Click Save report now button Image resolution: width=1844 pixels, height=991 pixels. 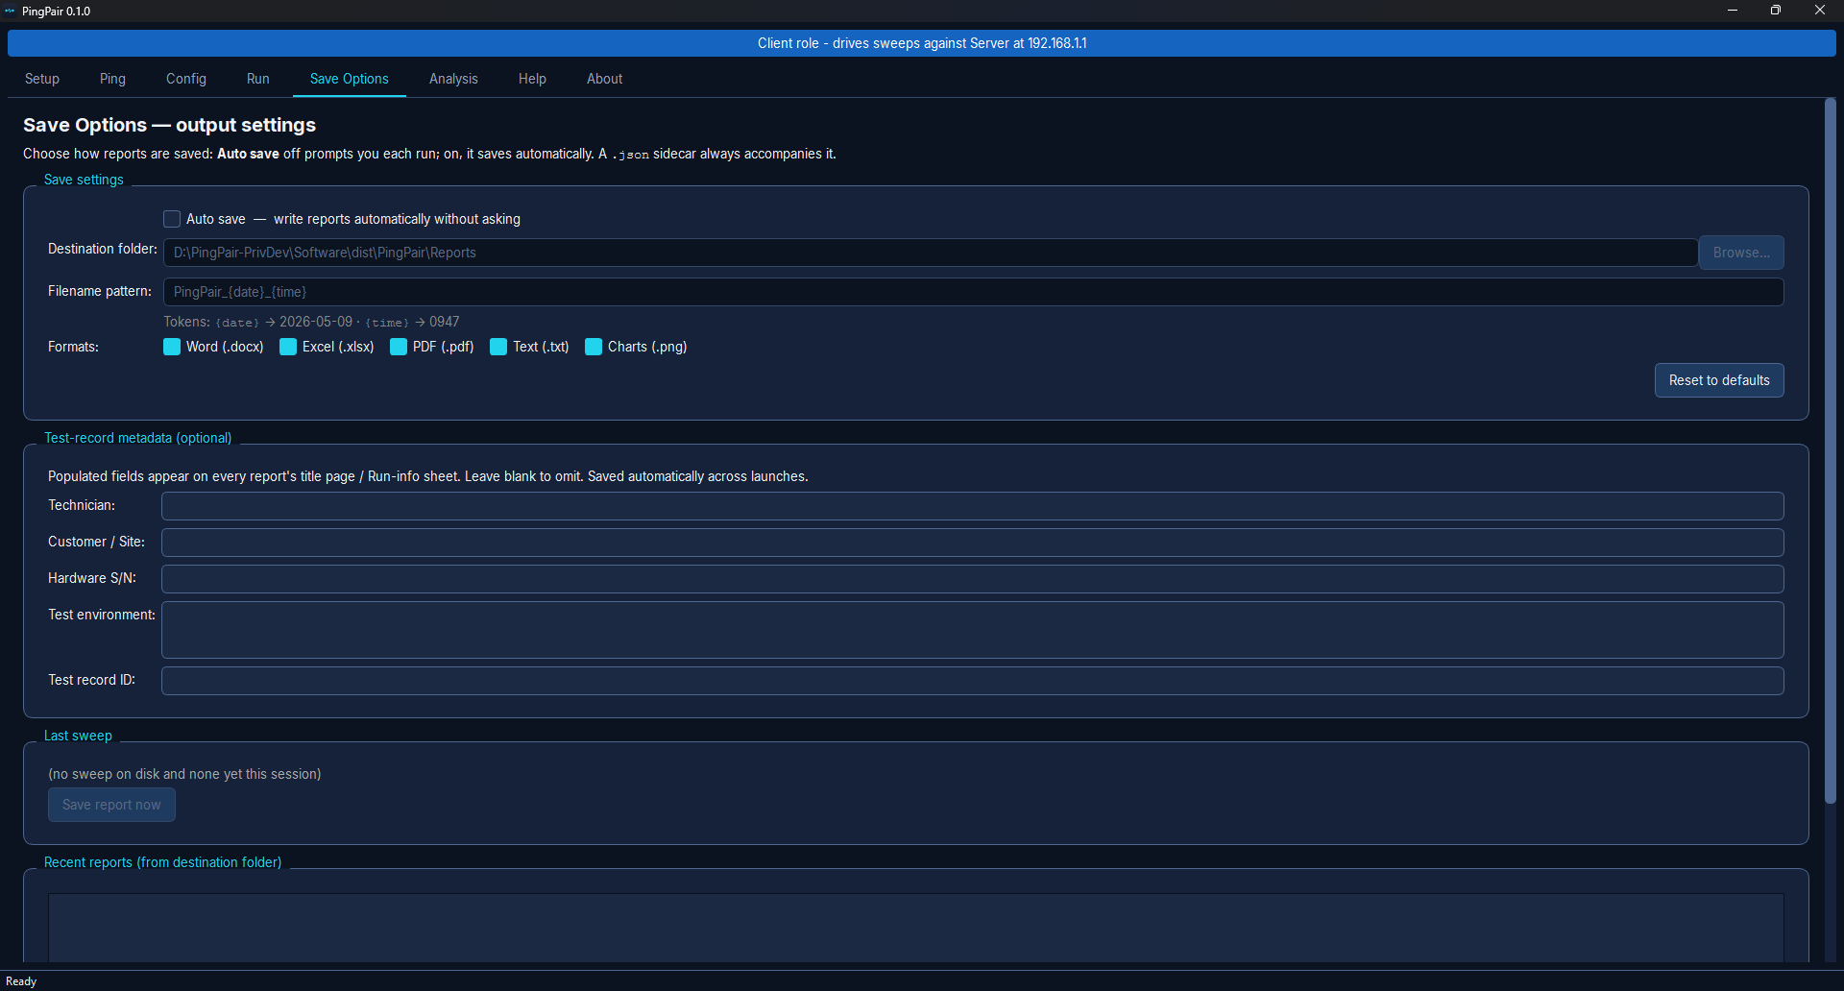pyautogui.click(x=111, y=805)
